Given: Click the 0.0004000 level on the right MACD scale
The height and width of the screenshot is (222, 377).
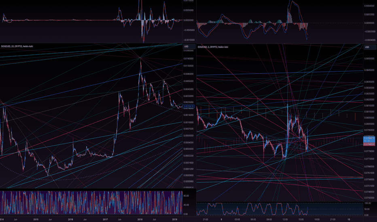Looking at the screenshot, I should click(369, 6).
